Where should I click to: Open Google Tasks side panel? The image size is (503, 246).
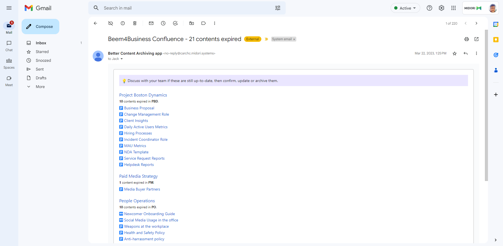pyautogui.click(x=496, y=55)
